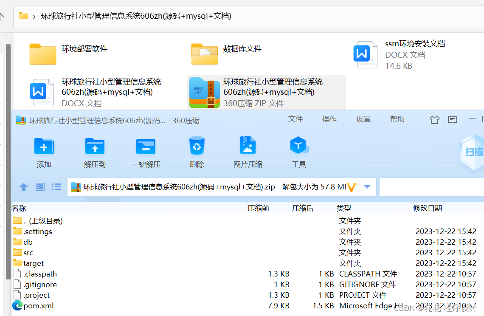Open the 设置 menu
Image resolution: width=484 pixels, height=316 pixels.
click(x=363, y=119)
